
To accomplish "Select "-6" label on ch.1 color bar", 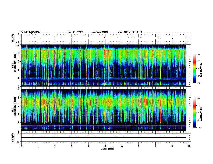I will (x=198, y=54).
